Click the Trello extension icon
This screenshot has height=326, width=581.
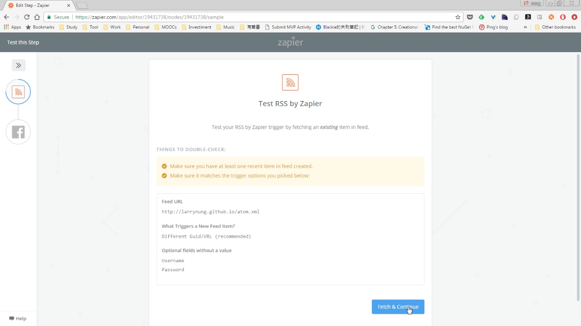point(540,17)
